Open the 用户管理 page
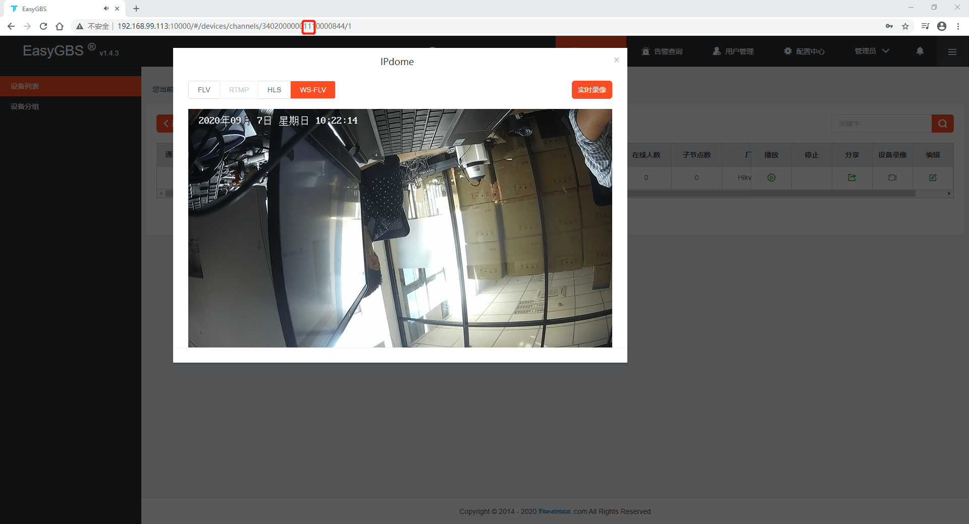Image resolution: width=969 pixels, height=524 pixels. tap(733, 51)
